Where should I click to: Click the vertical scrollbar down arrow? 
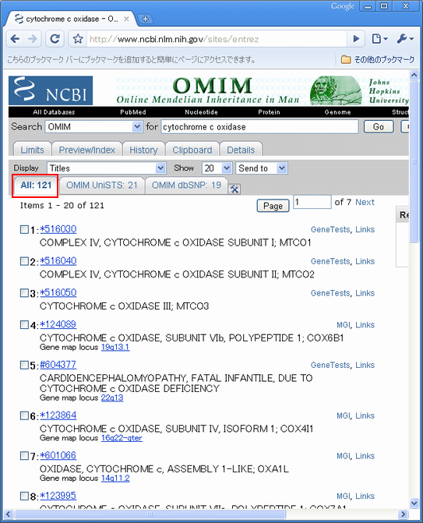point(414,503)
